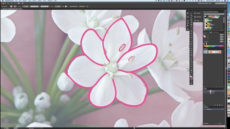
Task: Switch to the Color tab
Action: pyautogui.click(x=211, y=32)
